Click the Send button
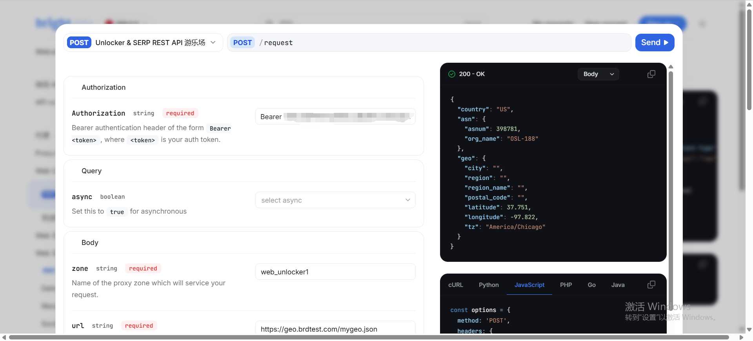This screenshot has width=753, height=341. pyautogui.click(x=655, y=42)
